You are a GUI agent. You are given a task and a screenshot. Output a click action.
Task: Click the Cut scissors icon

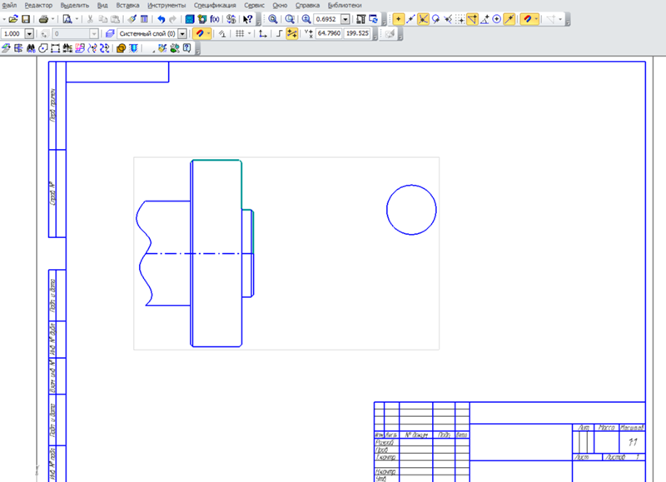(90, 18)
